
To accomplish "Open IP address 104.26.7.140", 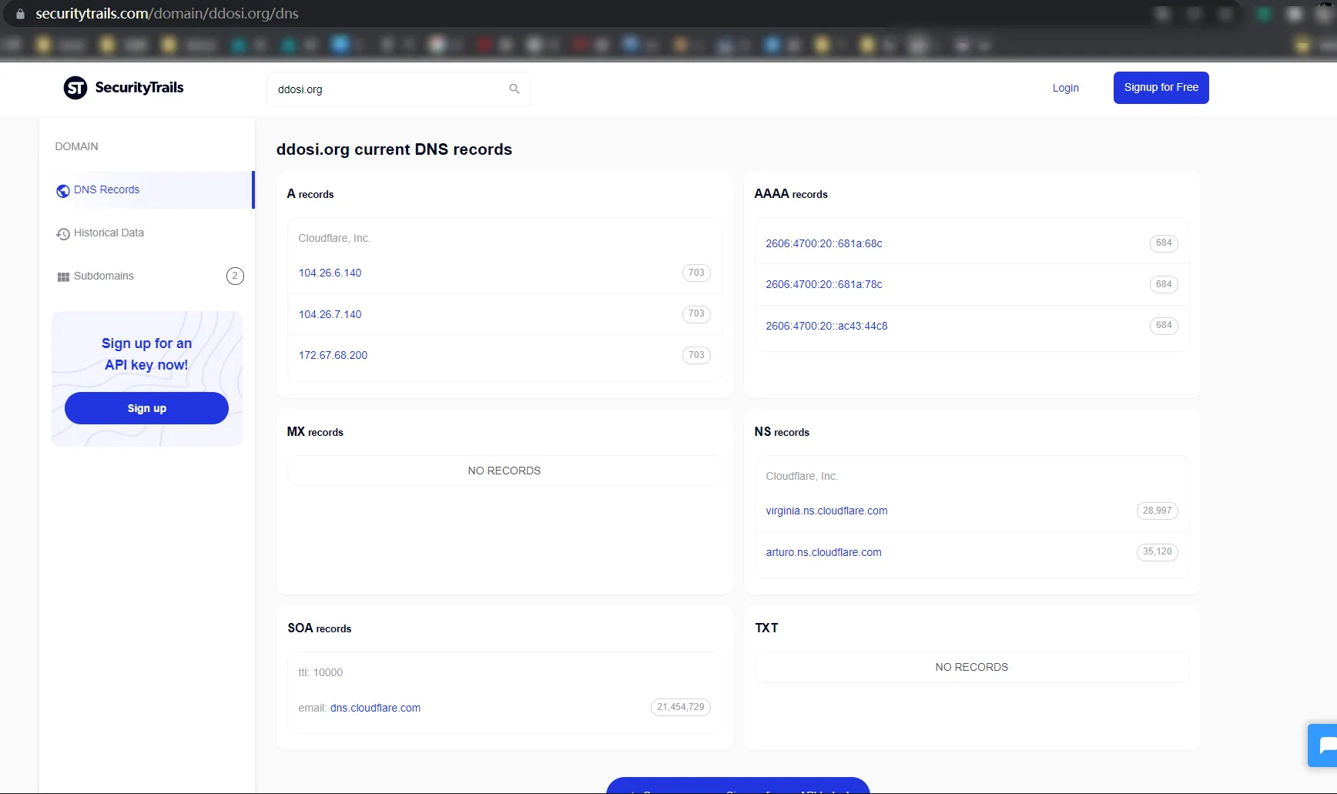I will [x=330, y=314].
